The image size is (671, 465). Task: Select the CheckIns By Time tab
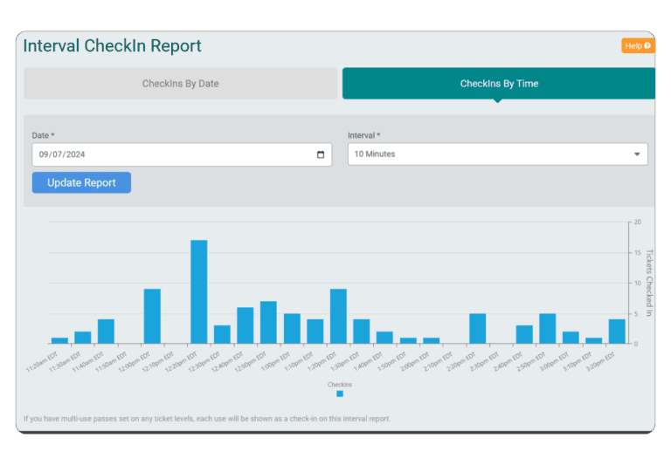[499, 84]
